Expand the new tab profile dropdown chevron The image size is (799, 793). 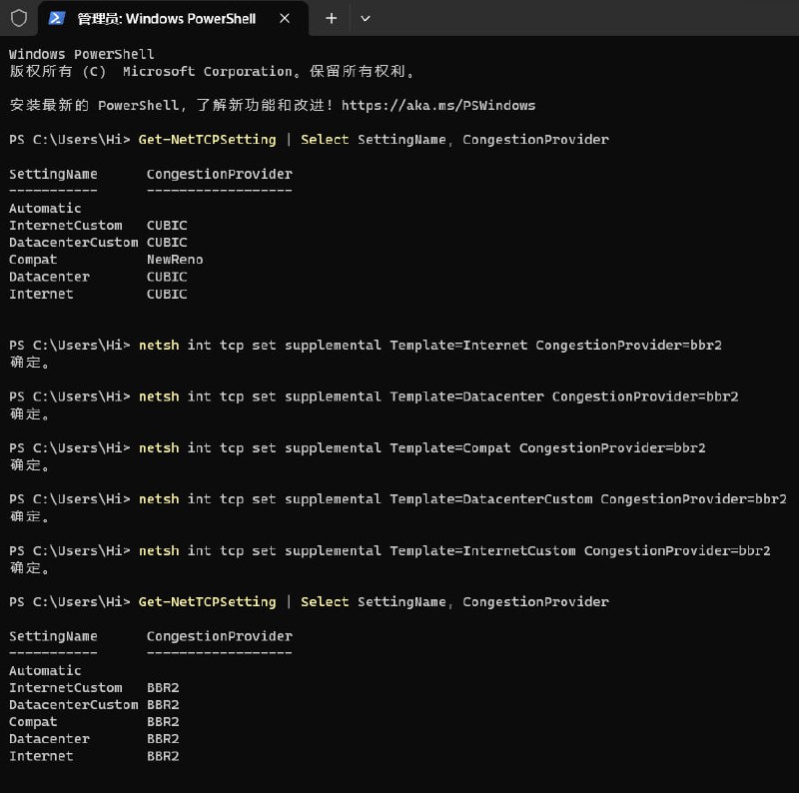(365, 18)
